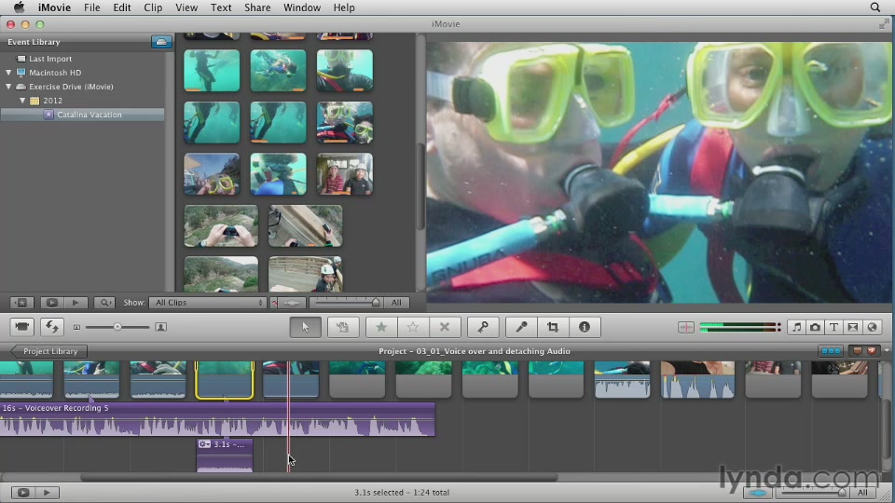The height and width of the screenshot is (503, 895).
Task: Open the Share menu
Action: tap(257, 7)
